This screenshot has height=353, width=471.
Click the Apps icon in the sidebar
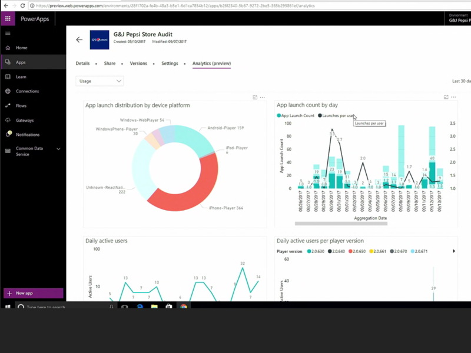8,62
